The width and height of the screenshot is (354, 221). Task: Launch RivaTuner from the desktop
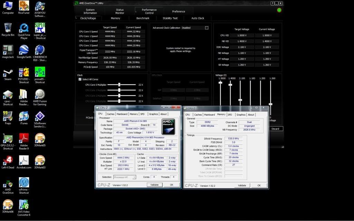click(24, 7)
